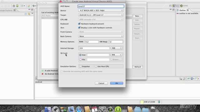
Task: Close the Package Explorer tab
Action: pos(15,10)
